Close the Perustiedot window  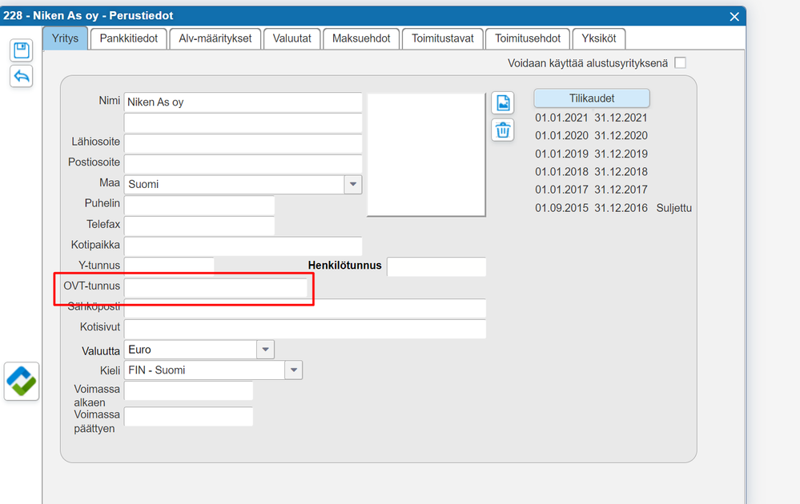tap(734, 16)
